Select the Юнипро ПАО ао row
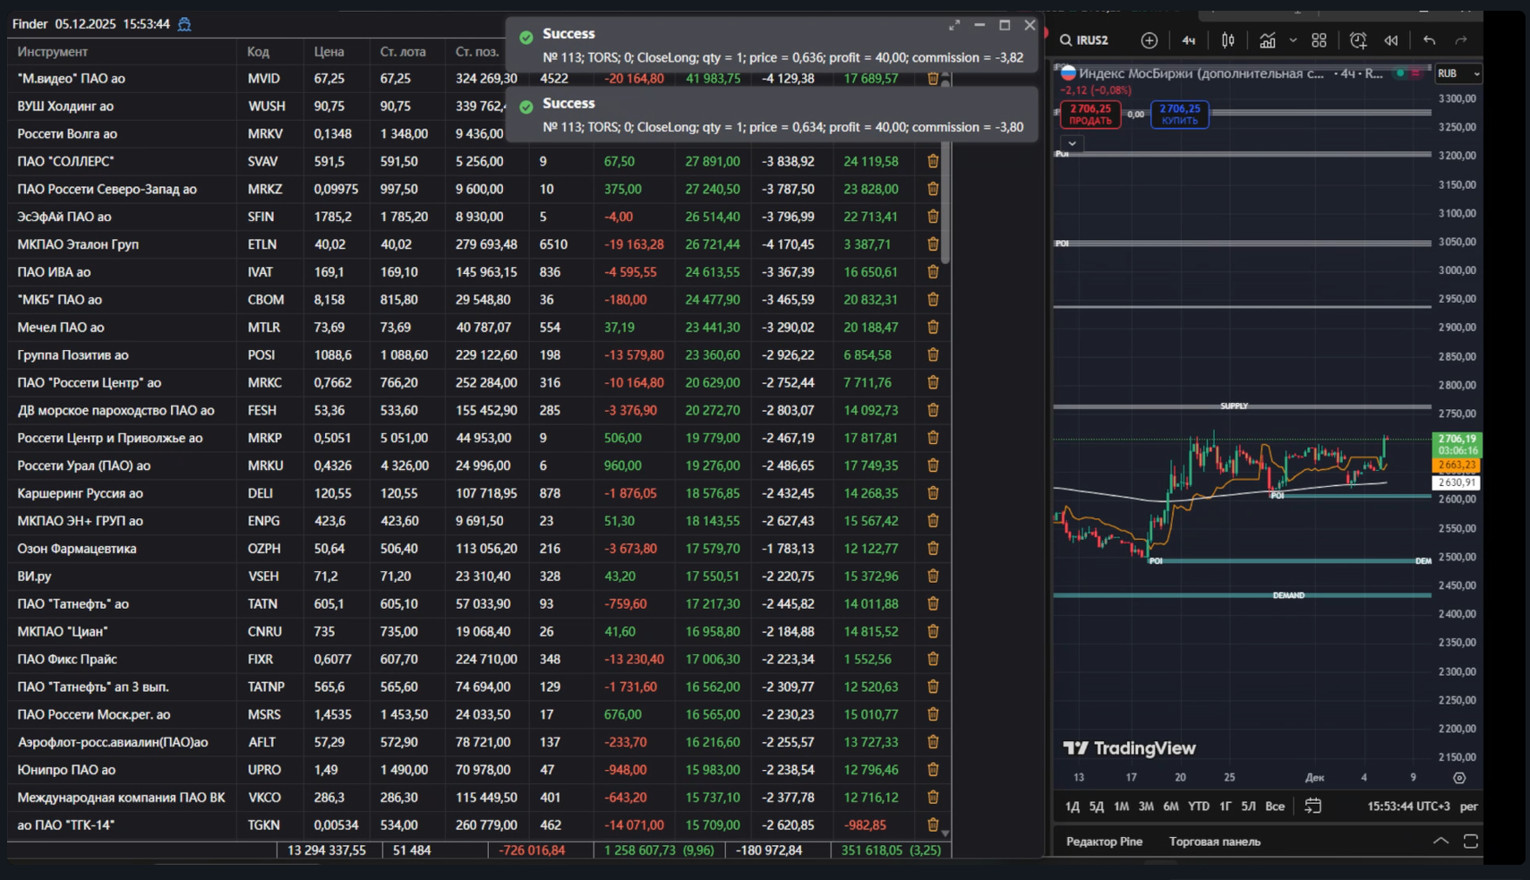Image resolution: width=1530 pixels, height=880 pixels. (479, 770)
